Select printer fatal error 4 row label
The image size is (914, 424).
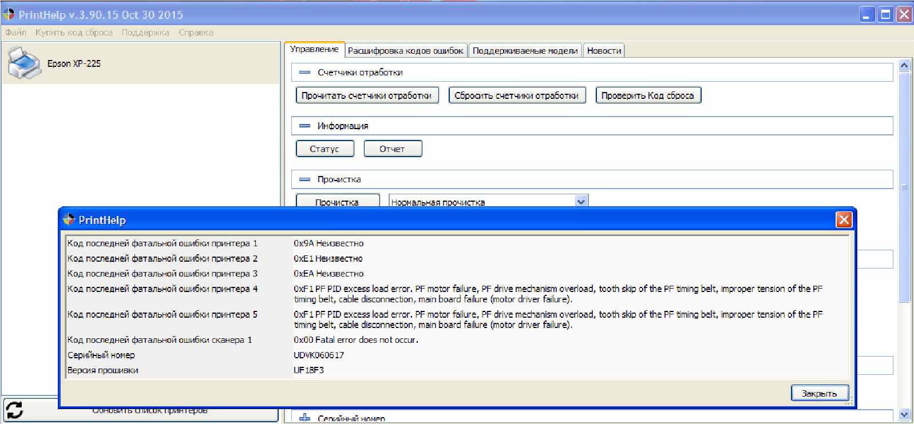coord(163,289)
